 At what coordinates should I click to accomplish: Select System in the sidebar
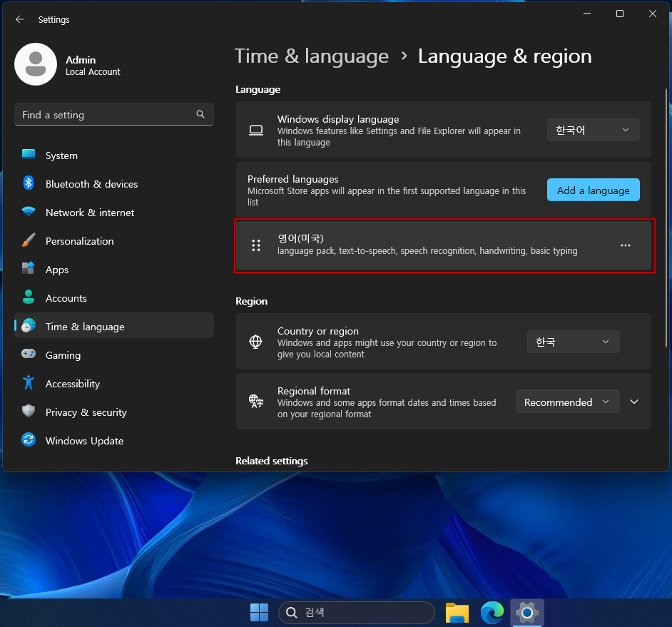pos(114,156)
